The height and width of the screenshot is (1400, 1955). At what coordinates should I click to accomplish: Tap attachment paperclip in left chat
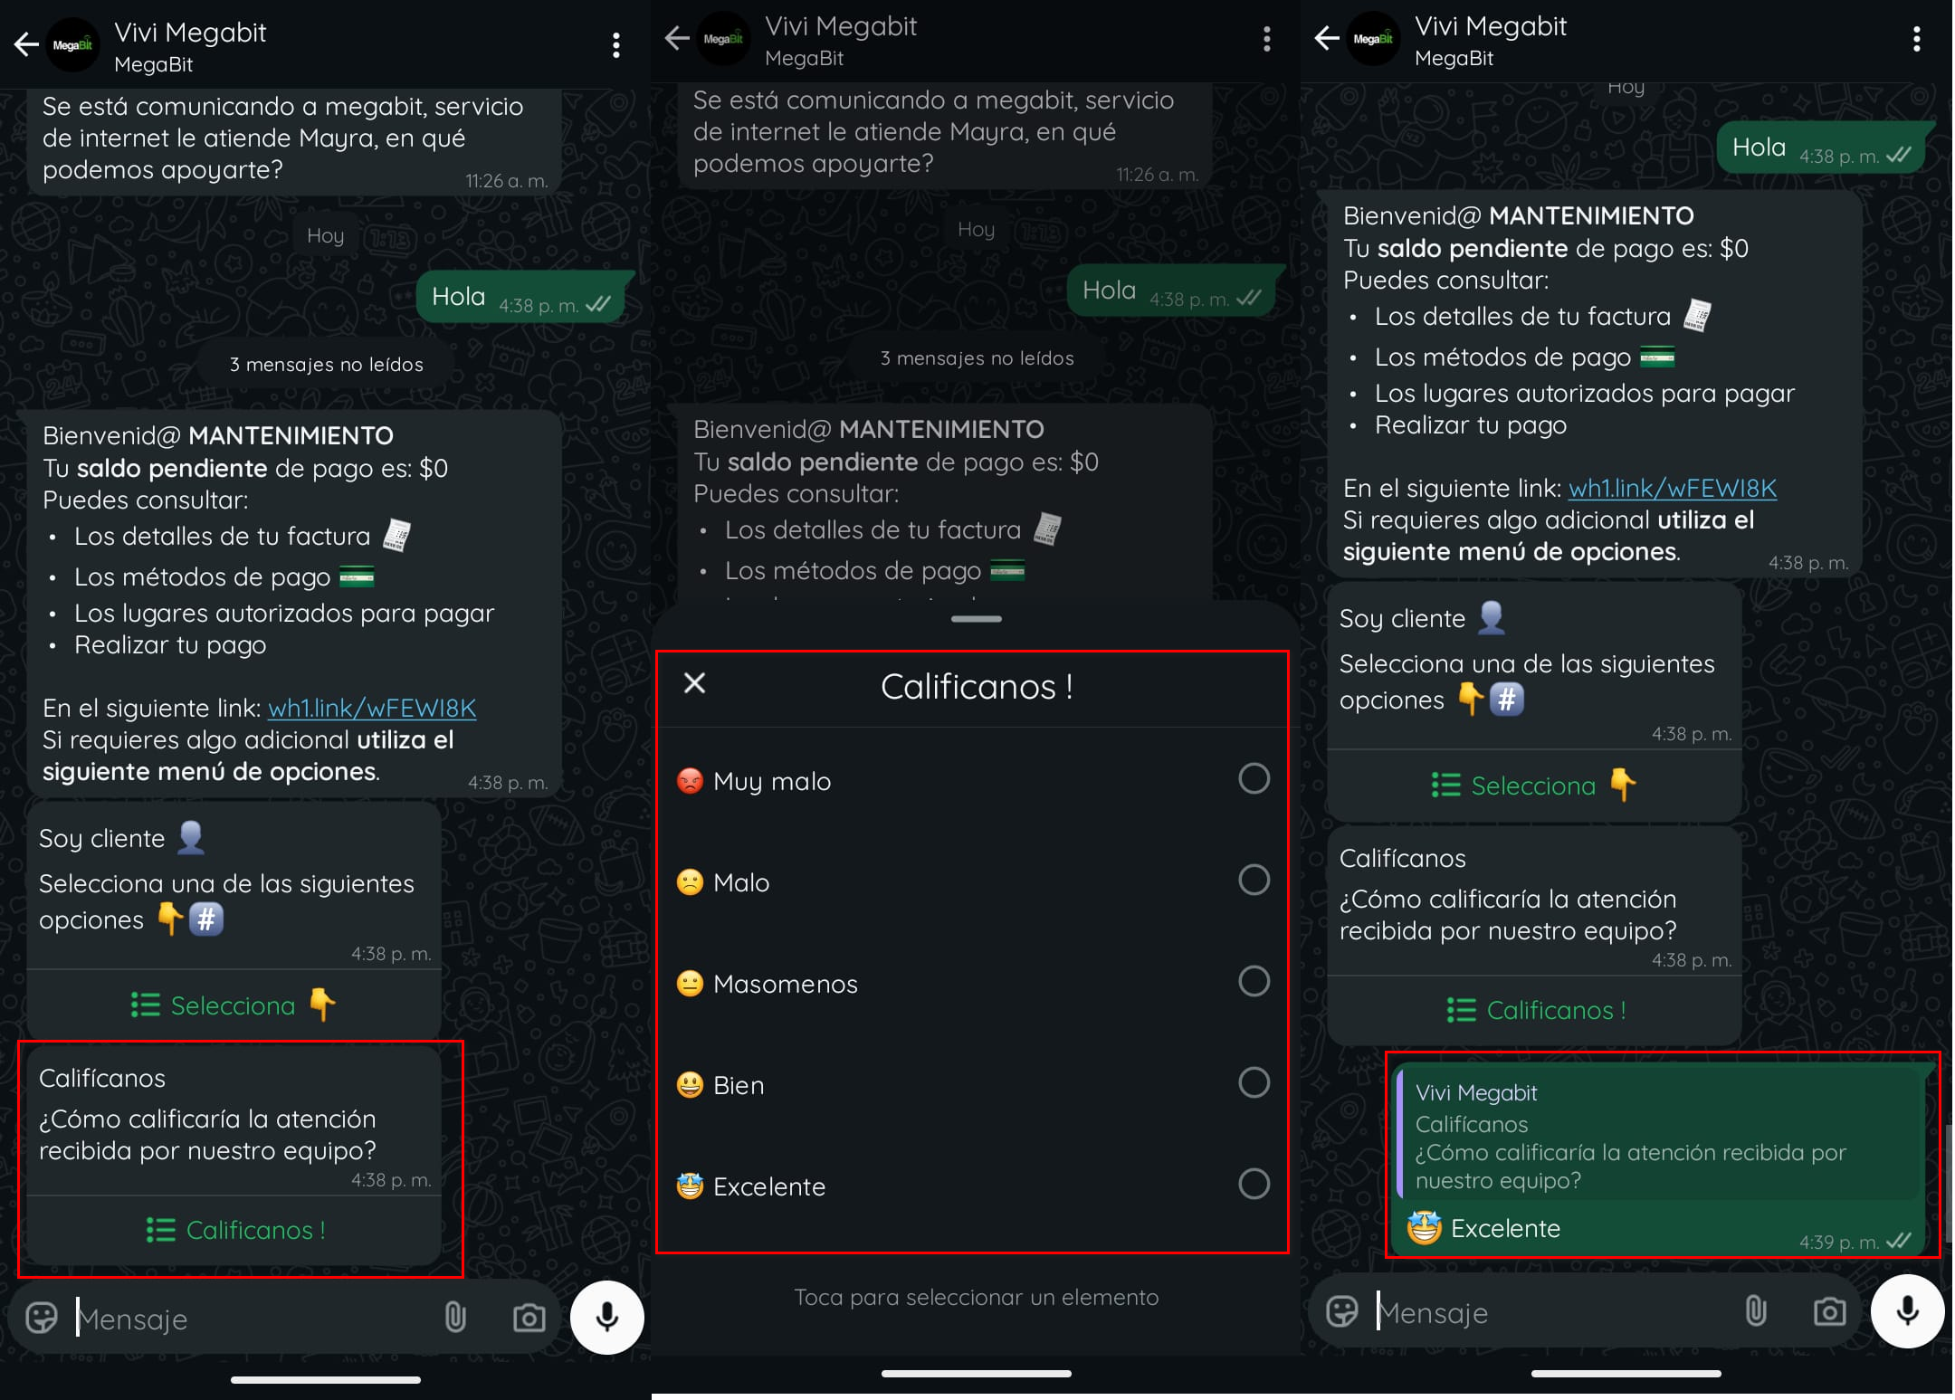click(x=455, y=1318)
